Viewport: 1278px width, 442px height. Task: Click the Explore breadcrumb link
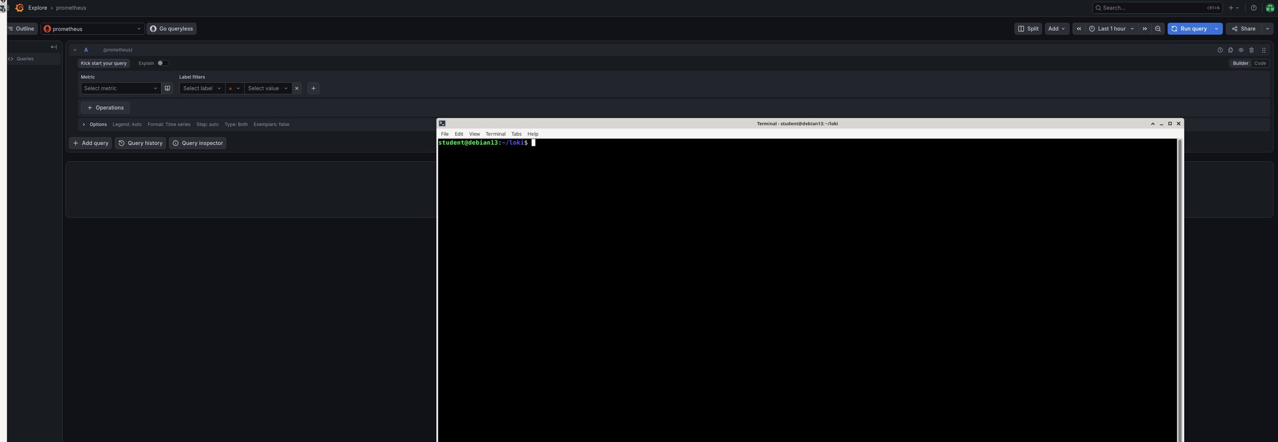(37, 7)
